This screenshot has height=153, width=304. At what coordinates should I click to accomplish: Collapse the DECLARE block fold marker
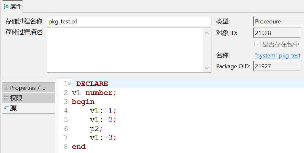click(70, 83)
